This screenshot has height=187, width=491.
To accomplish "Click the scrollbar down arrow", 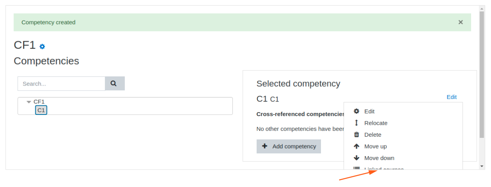I will pyautogui.click(x=482, y=166).
